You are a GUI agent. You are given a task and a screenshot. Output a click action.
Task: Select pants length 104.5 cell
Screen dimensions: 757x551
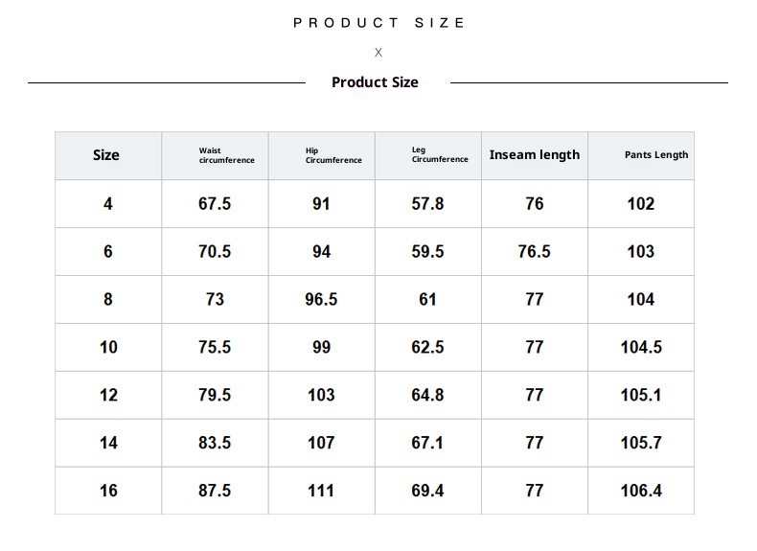pos(641,347)
